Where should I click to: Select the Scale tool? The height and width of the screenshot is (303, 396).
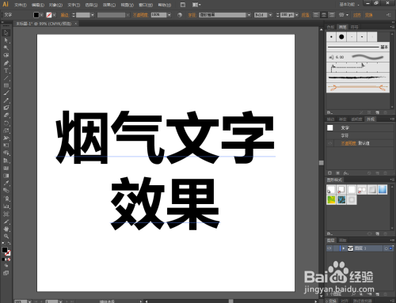(6, 131)
